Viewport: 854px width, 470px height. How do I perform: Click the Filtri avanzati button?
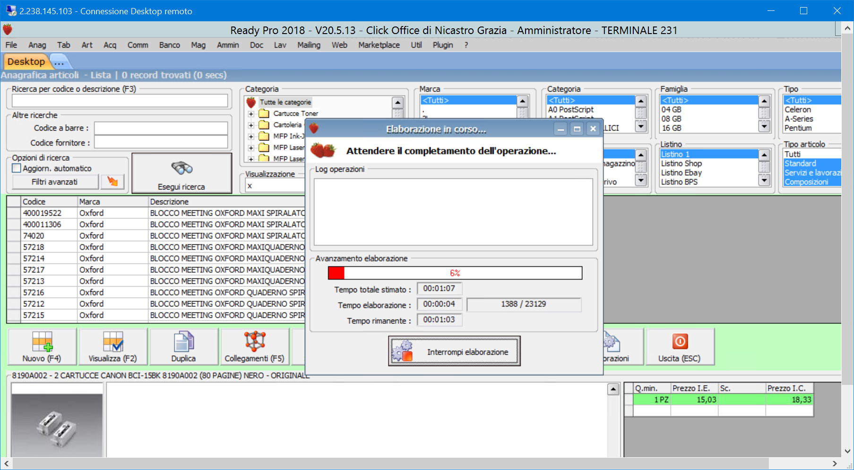tap(55, 182)
